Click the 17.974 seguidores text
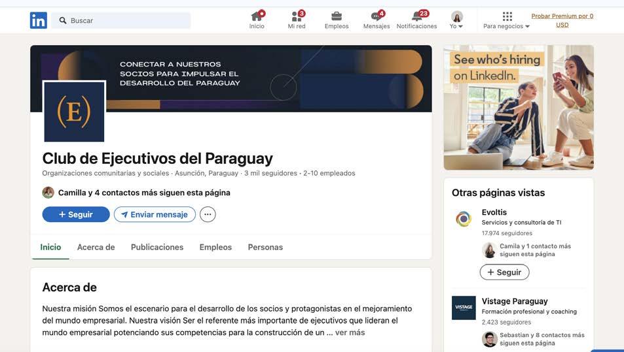The width and height of the screenshot is (624, 352). [x=507, y=233]
